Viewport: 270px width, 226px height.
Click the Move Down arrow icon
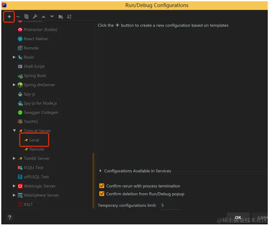pos(52,17)
